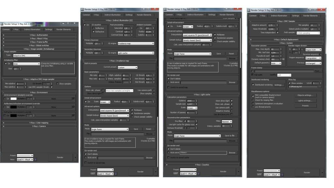Click the app icon in the leftmost window's title bar

click(x=2, y=24)
